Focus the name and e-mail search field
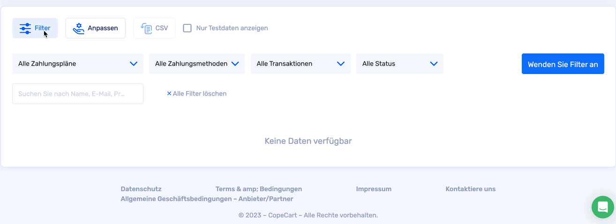The image size is (616, 224). (x=78, y=94)
